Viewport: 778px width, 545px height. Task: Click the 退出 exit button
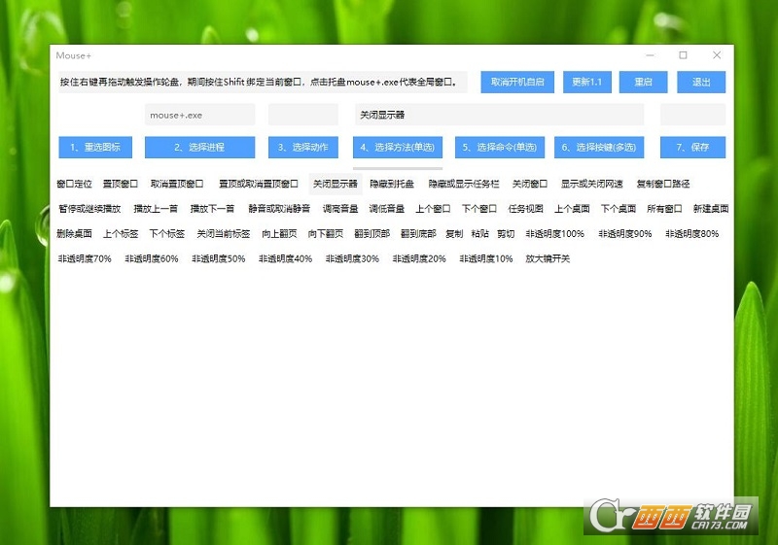pyautogui.click(x=701, y=82)
